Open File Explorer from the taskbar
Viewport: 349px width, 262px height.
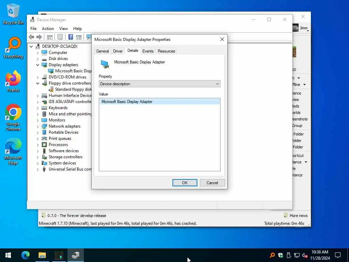(42, 255)
